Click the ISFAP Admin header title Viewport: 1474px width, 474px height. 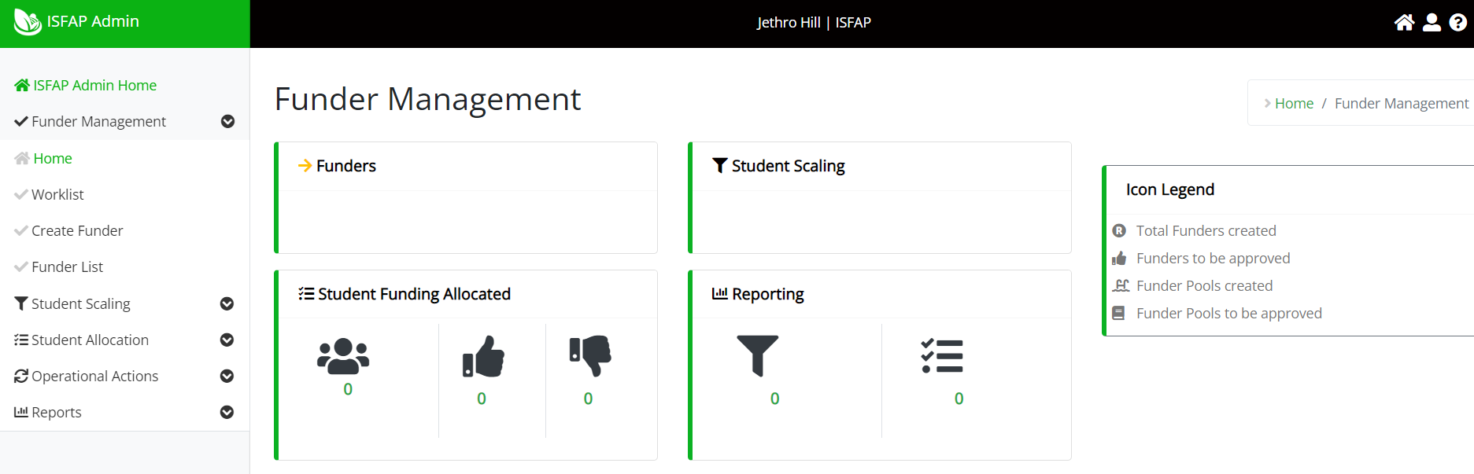pyautogui.click(x=93, y=21)
